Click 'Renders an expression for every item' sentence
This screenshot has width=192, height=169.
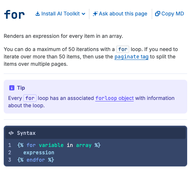[x=64, y=36]
